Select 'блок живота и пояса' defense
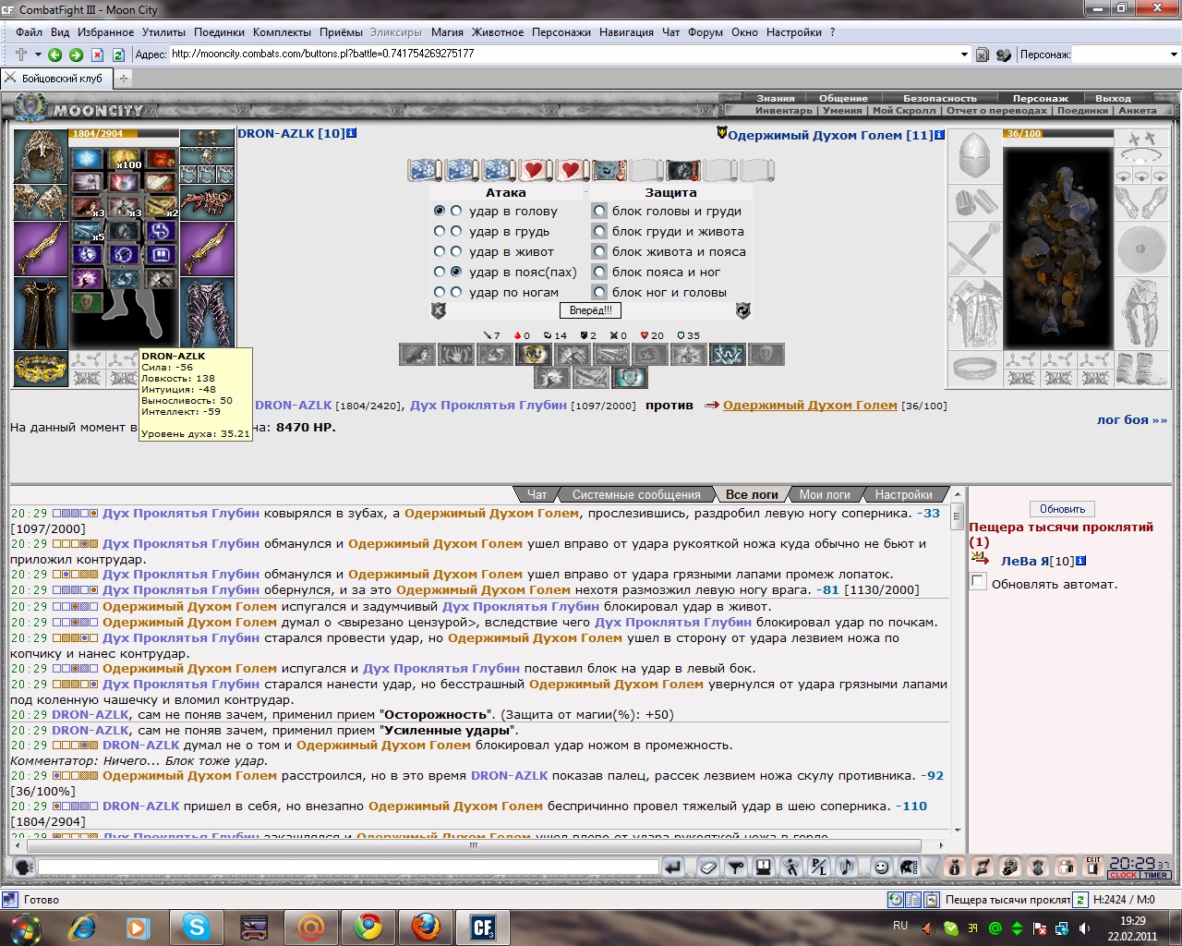The width and height of the screenshot is (1182, 946). (x=599, y=251)
